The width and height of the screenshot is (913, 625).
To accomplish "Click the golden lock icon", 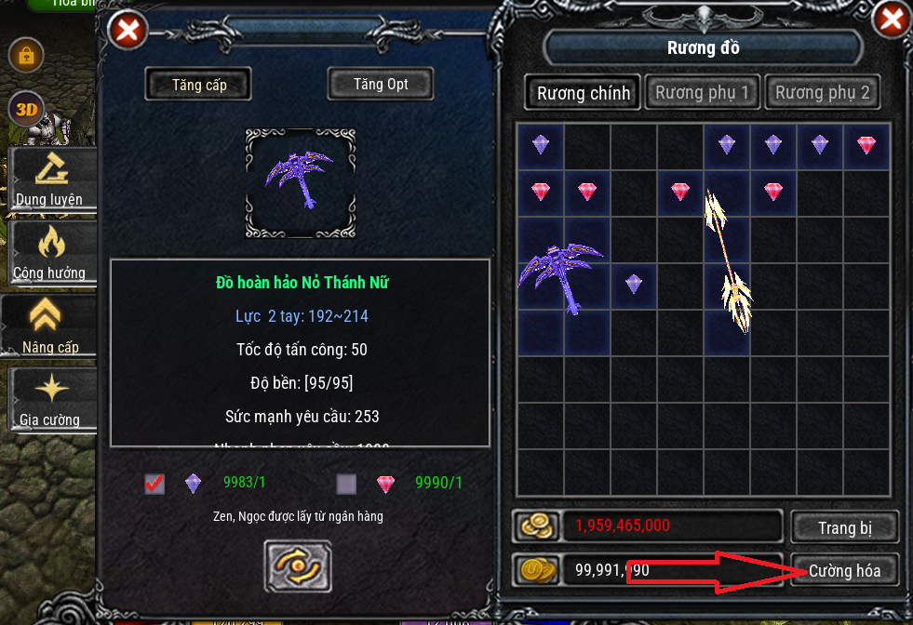I will click(26, 55).
